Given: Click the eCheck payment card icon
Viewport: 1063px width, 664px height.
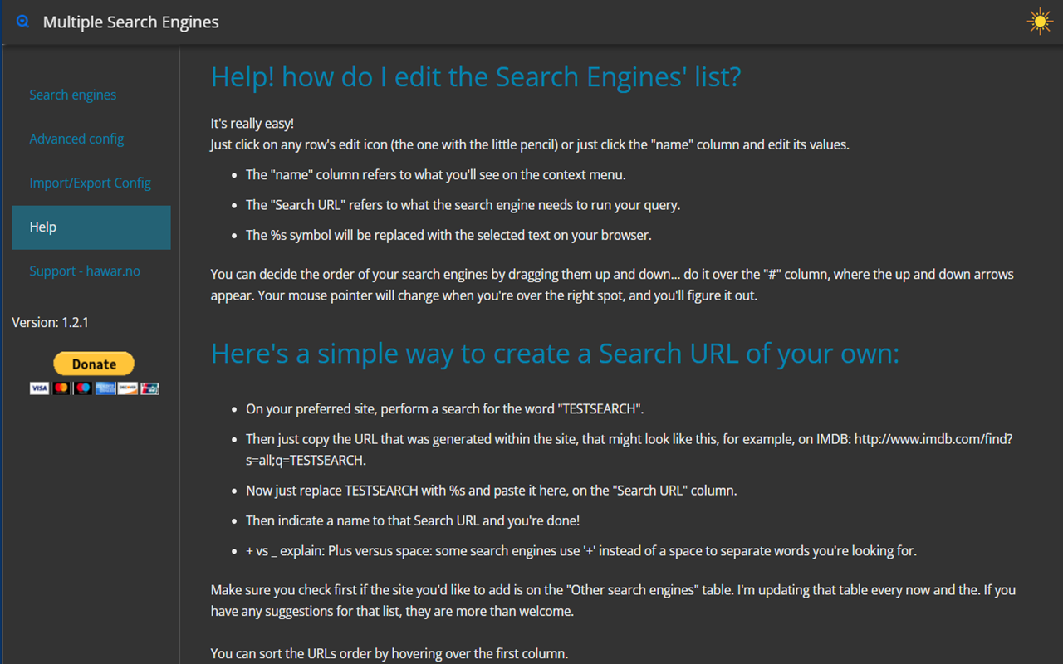Looking at the screenshot, I should pyautogui.click(x=149, y=388).
